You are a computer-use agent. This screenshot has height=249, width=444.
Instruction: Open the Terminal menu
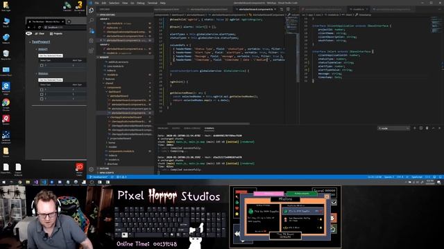(x=153, y=3)
